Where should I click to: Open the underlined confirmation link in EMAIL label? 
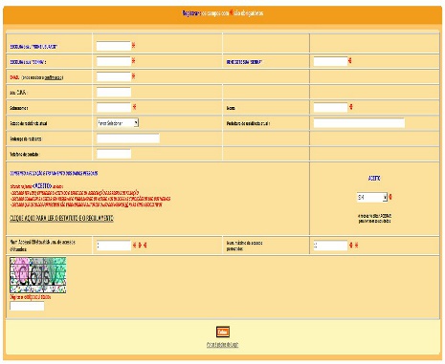pos(54,77)
